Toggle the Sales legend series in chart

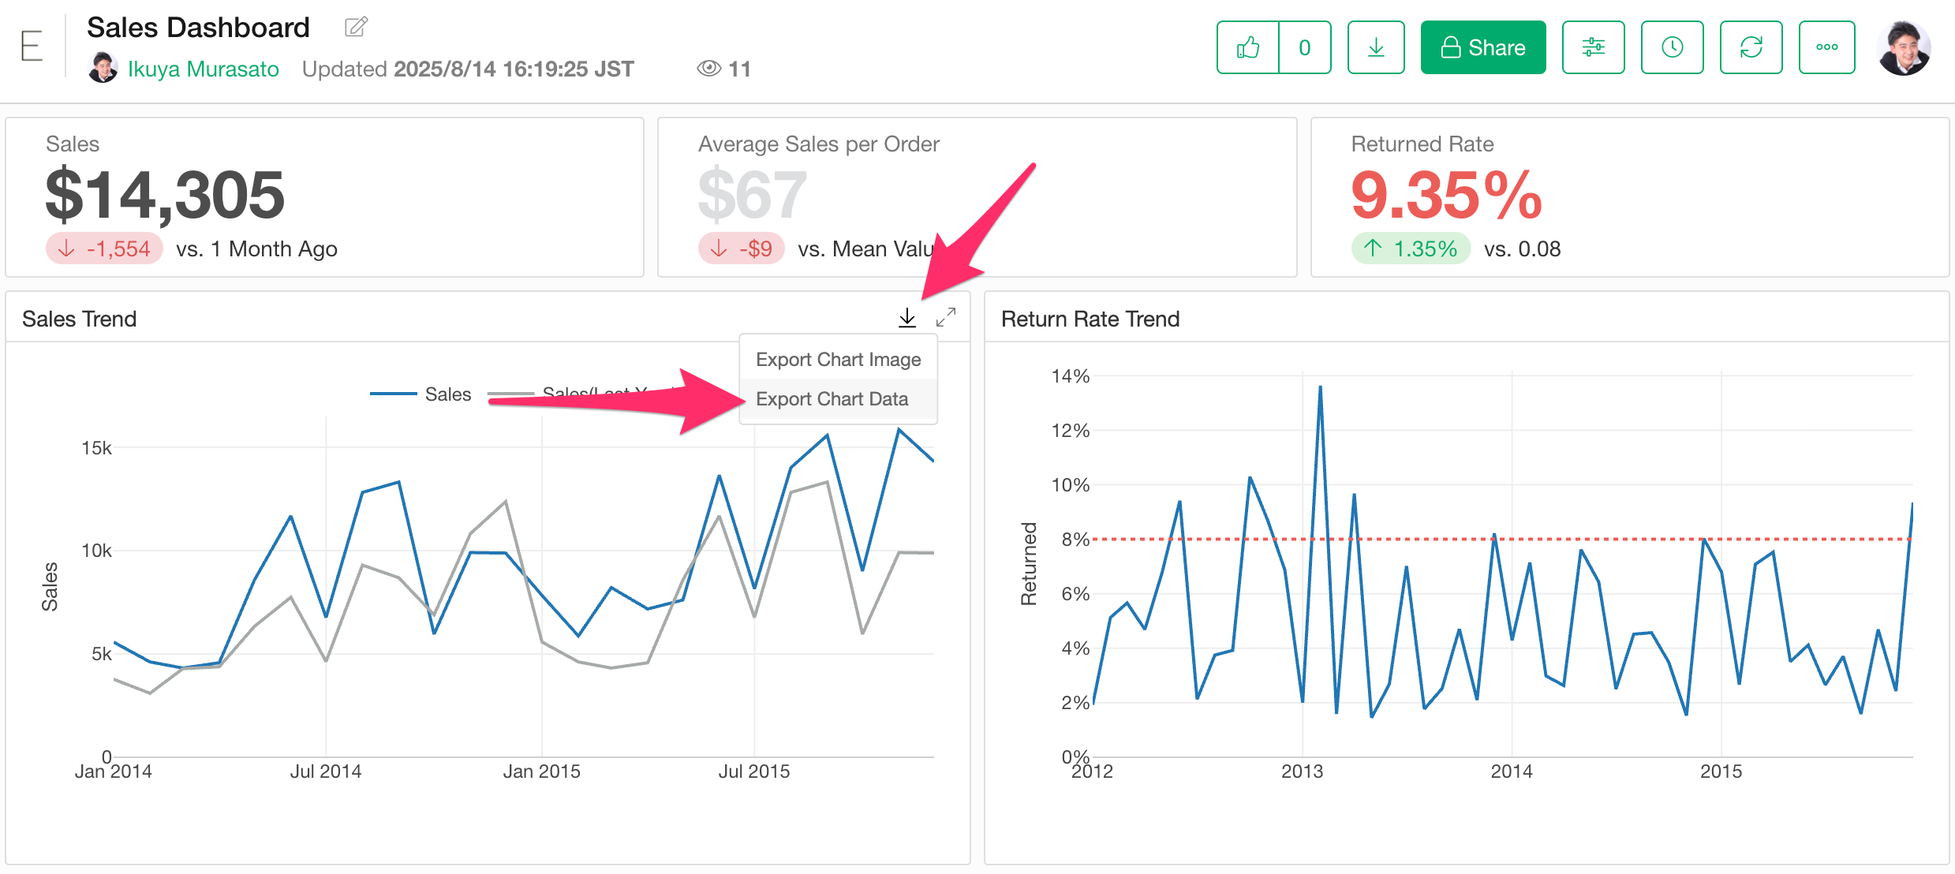pos(447,394)
